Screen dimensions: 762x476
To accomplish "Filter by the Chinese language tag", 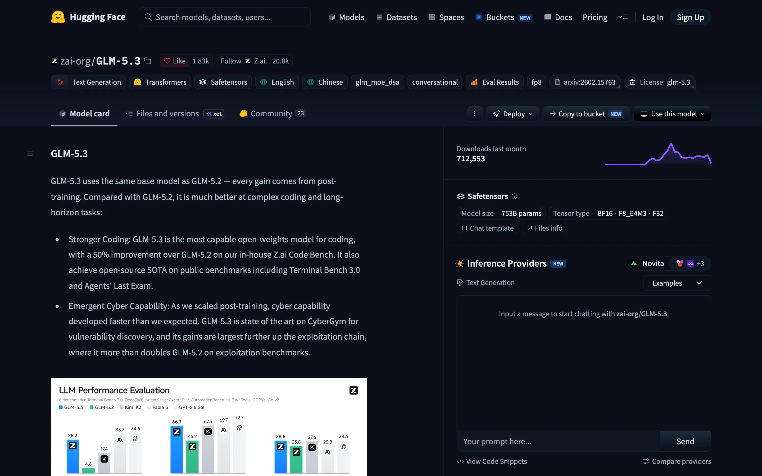I will (x=325, y=82).
